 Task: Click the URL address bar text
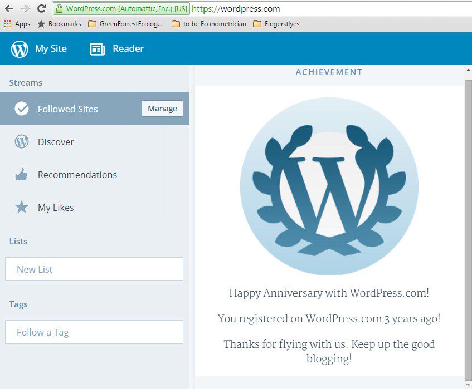(236, 9)
